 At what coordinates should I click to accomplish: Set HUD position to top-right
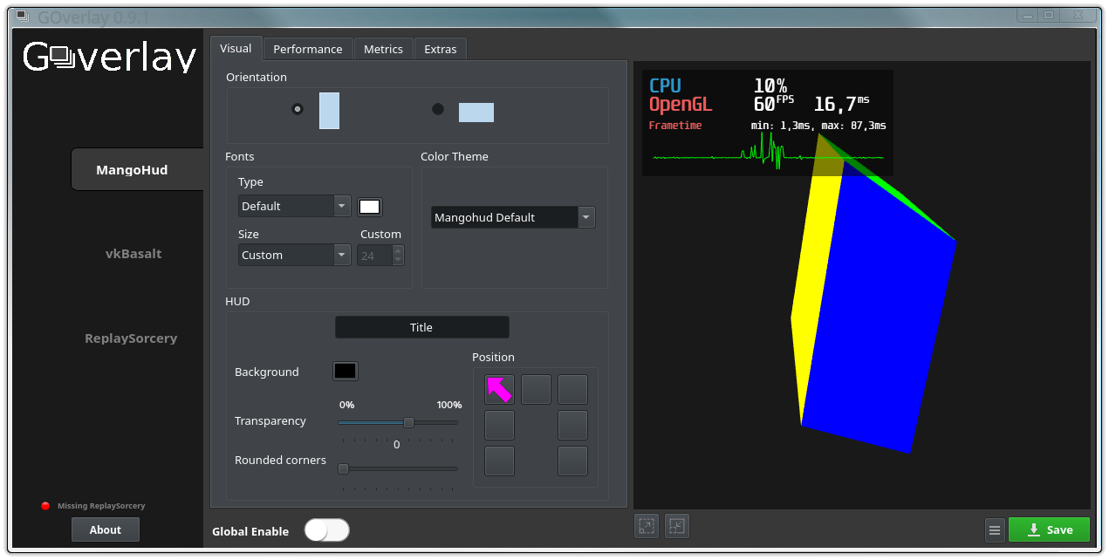point(572,389)
